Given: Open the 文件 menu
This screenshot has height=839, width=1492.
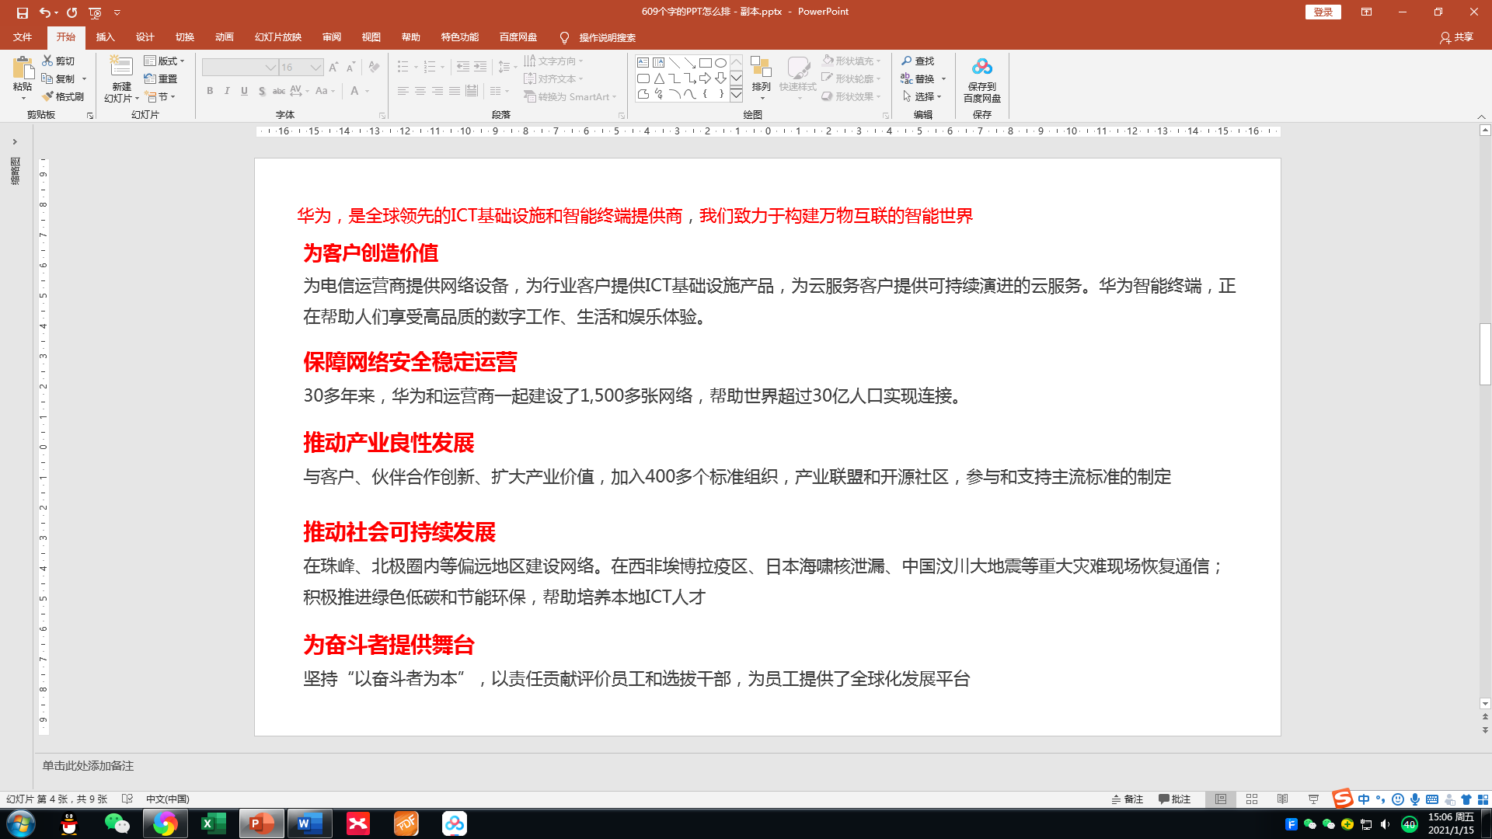Looking at the screenshot, I should pyautogui.click(x=23, y=37).
